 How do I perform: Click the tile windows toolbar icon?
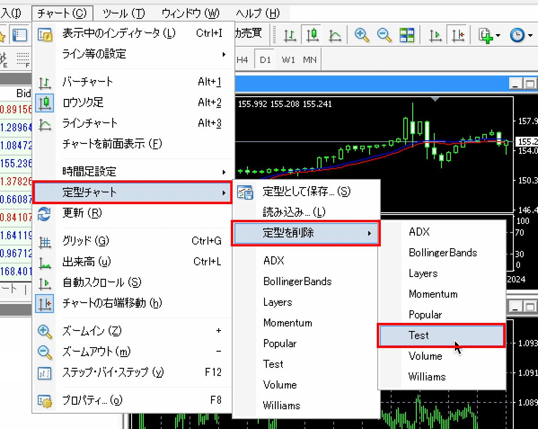tap(407, 35)
